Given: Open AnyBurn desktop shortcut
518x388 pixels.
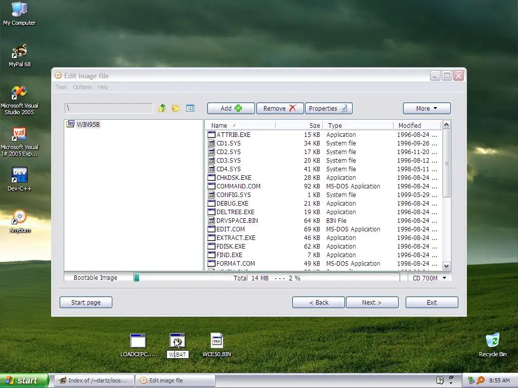Looking at the screenshot, I should click(20, 221).
